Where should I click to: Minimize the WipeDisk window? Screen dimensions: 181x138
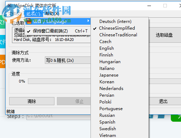click(x=149, y=6)
